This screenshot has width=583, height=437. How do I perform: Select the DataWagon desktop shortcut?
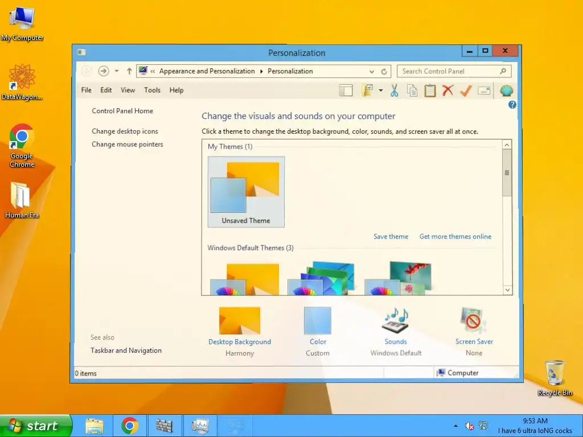22,83
